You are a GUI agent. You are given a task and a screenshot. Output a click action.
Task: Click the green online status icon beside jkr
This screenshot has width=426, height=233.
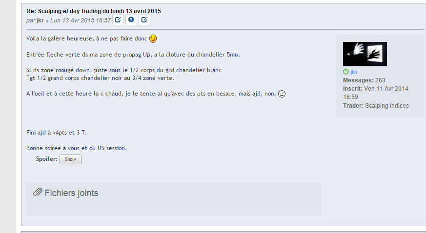coord(346,72)
